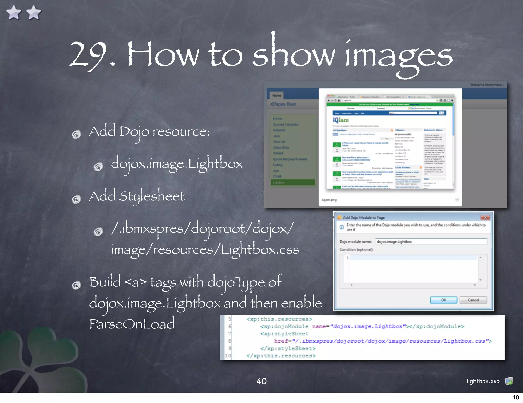Viewport: 523px width, 403px height.
Task: Click the 'dojox.image.Lightbox' sub-bullet text
Action: [x=177, y=164]
